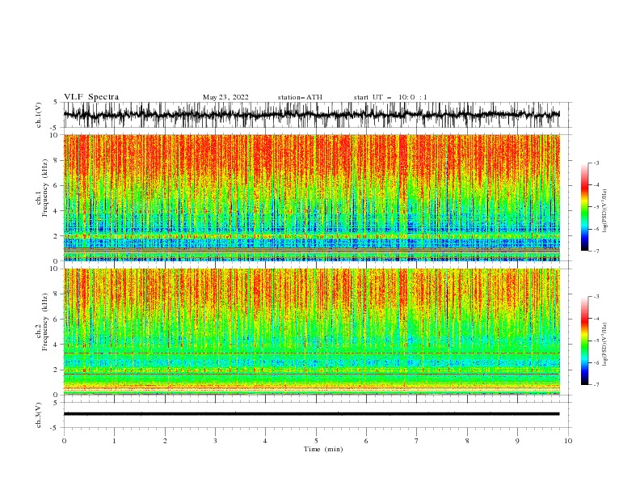Screen dimensions: 640x495
Task: Click the time axis tick '5'
Action: coord(316,441)
